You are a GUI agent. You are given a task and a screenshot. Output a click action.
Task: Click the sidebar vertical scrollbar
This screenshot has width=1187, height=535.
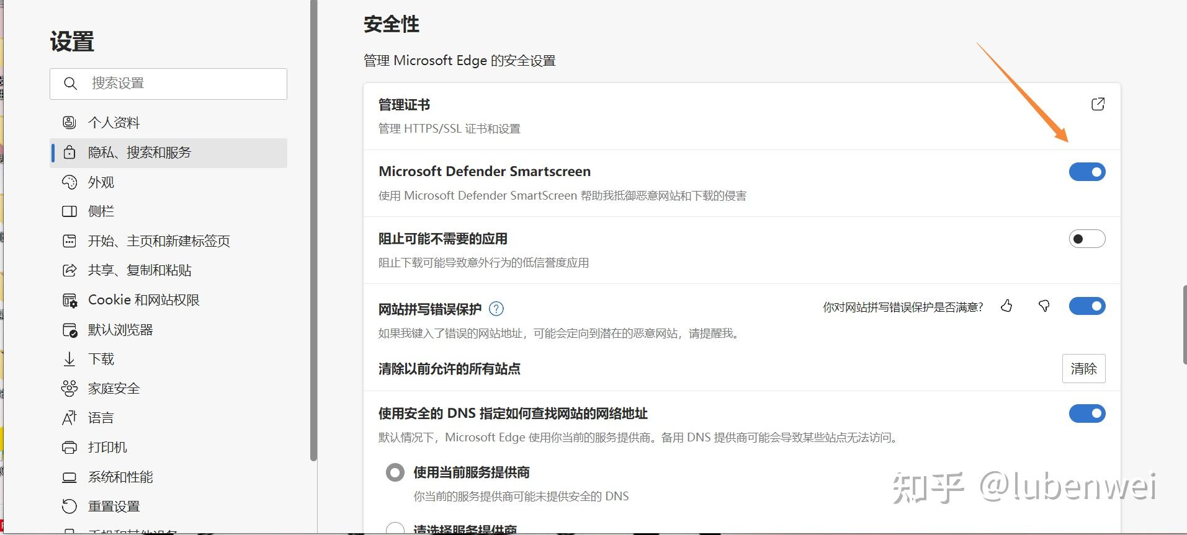pyautogui.click(x=314, y=229)
